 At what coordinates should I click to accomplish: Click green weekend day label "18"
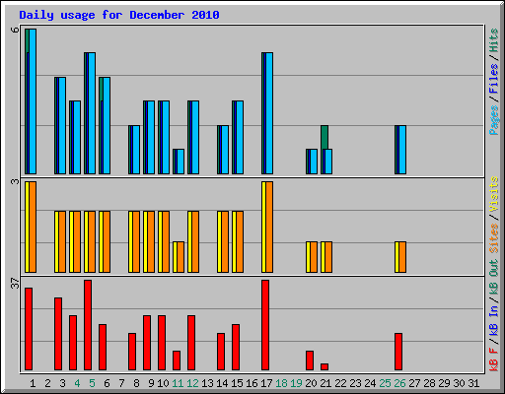[x=281, y=383]
